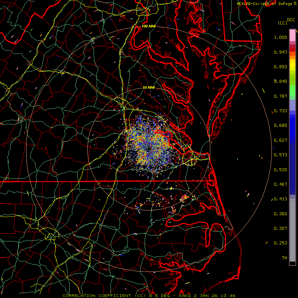Click the 0.307 color scale value
The width and height of the screenshot is (298, 298).
tap(280, 228)
